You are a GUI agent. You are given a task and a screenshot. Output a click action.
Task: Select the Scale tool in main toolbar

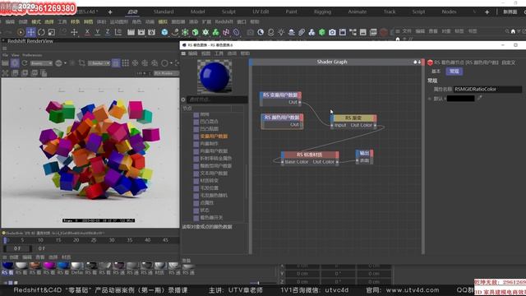pyautogui.click(x=51, y=32)
